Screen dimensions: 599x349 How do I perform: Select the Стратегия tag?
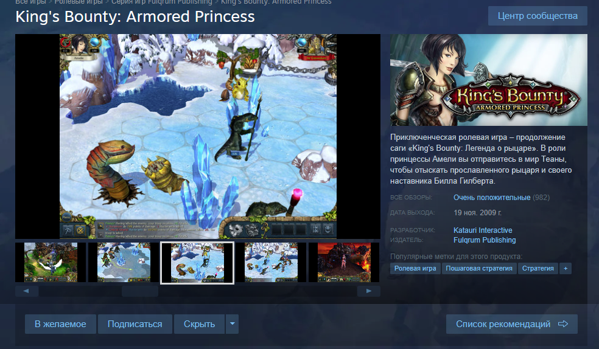538,268
